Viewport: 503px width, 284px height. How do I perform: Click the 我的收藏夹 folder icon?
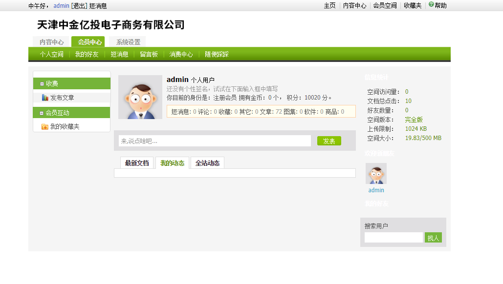click(45, 126)
